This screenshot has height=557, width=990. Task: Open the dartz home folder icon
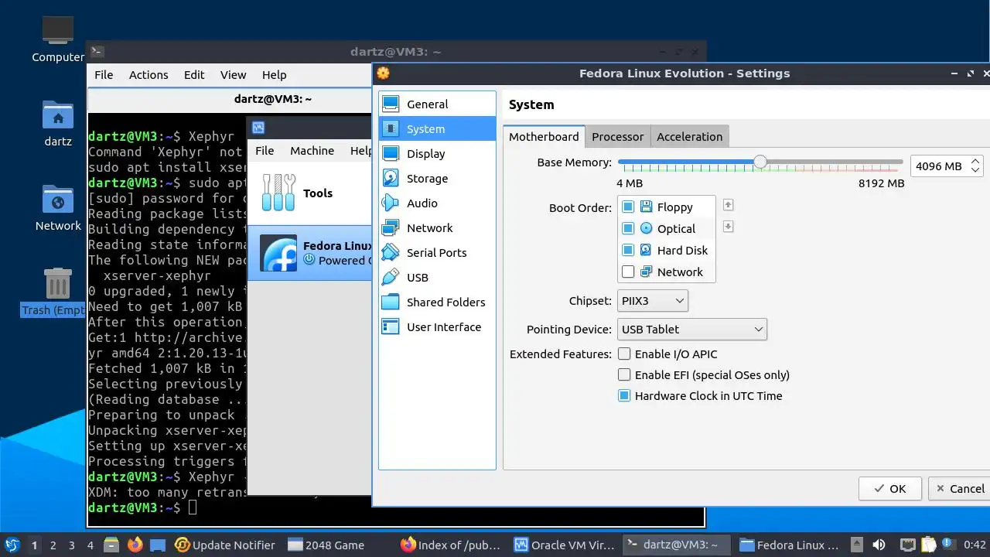[58, 124]
